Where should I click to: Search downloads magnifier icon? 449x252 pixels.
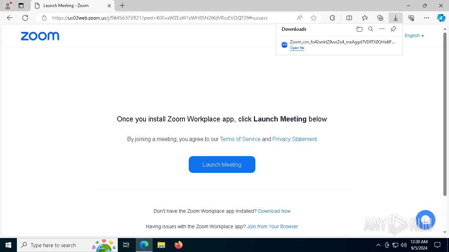pyautogui.click(x=371, y=29)
